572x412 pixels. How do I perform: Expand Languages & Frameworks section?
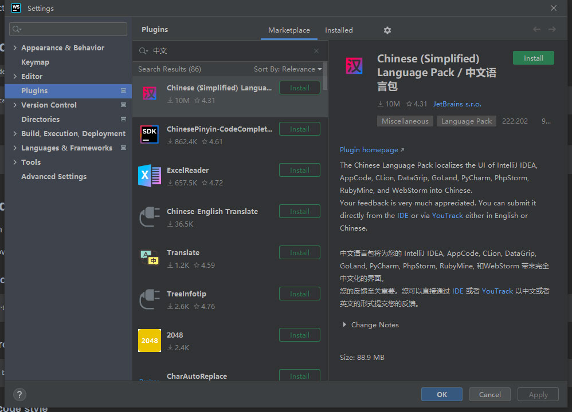(15, 148)
